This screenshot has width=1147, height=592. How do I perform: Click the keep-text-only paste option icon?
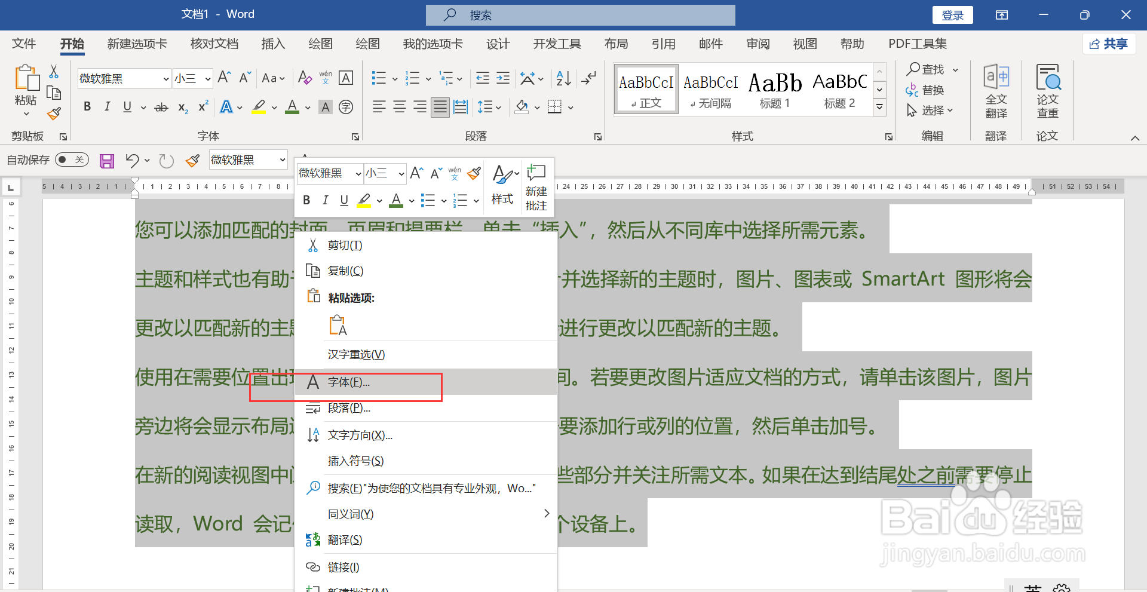[x=338, y=325]
